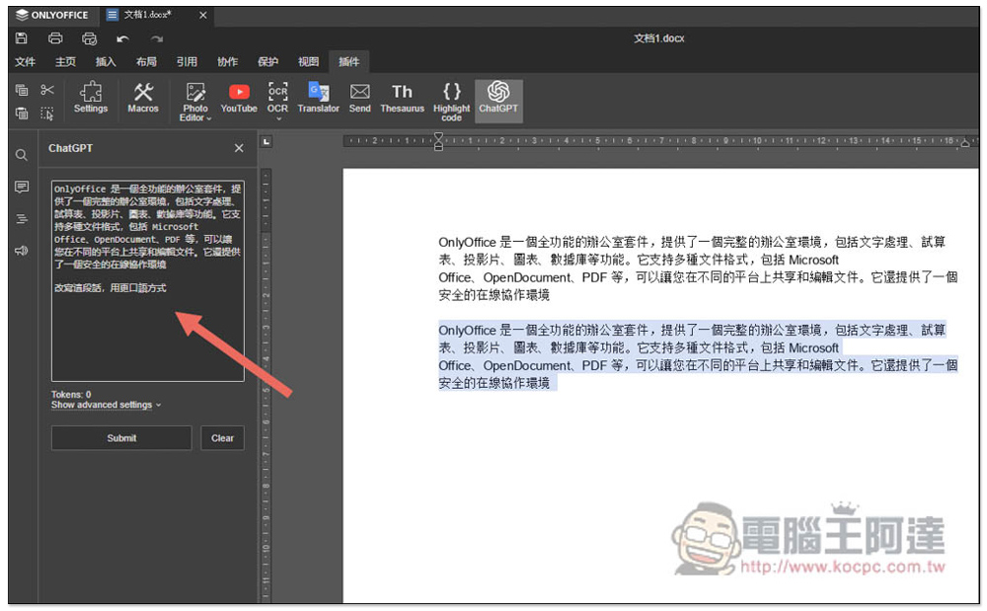Click the Cut scissors icon

[x=47, y=90]
